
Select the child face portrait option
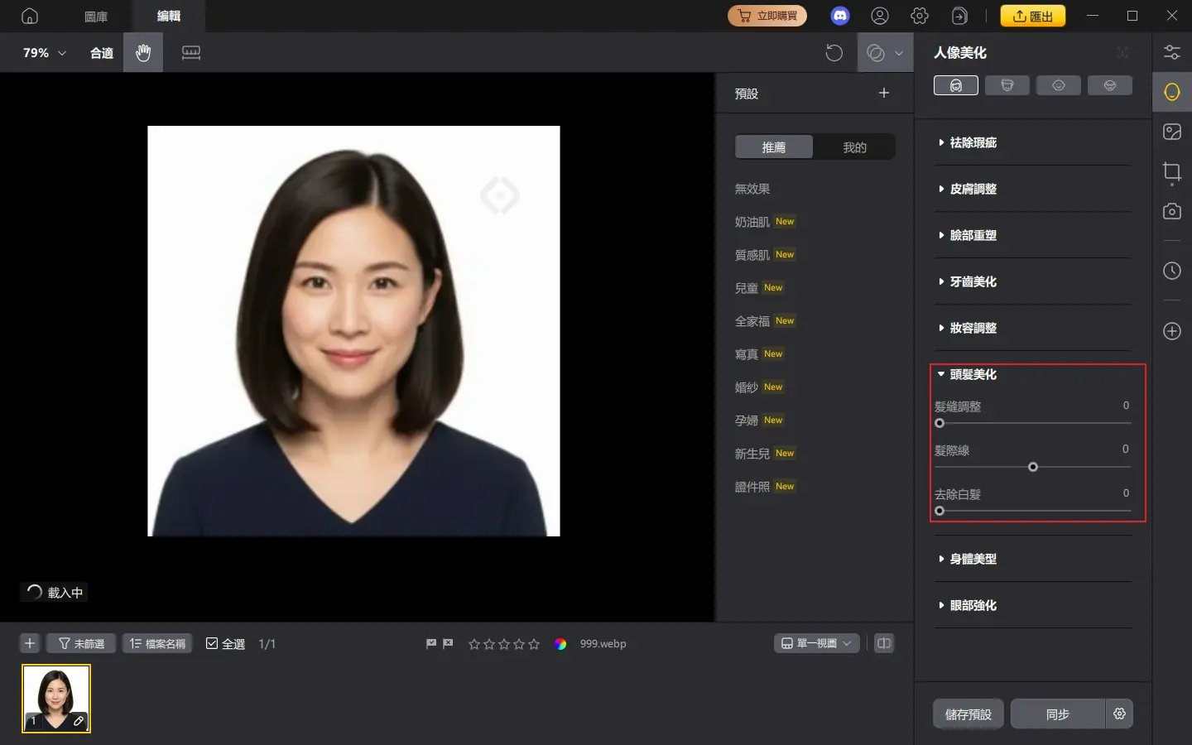[x=1059, y=84]
